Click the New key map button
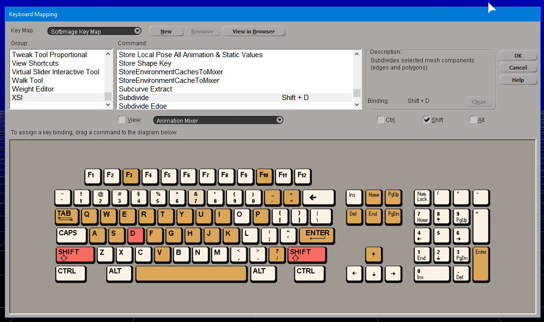 (166, 31)
